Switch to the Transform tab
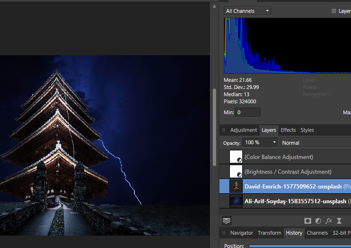 (x=269, y=233)
